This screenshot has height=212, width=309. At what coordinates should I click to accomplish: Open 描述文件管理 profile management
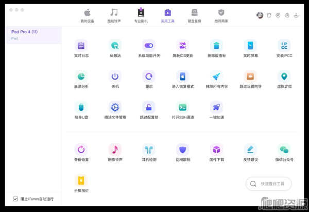pyautogui.click(x=115, y=107)
